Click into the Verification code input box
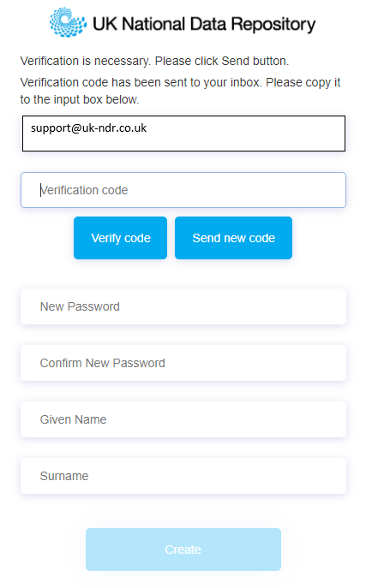The image size is (366, 588). [183, 190]
